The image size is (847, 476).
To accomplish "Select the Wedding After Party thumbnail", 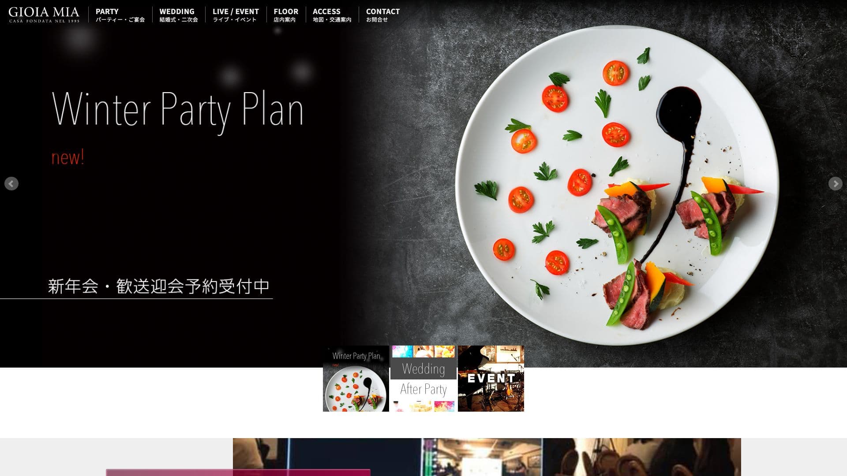I will (x=423, y=379).
